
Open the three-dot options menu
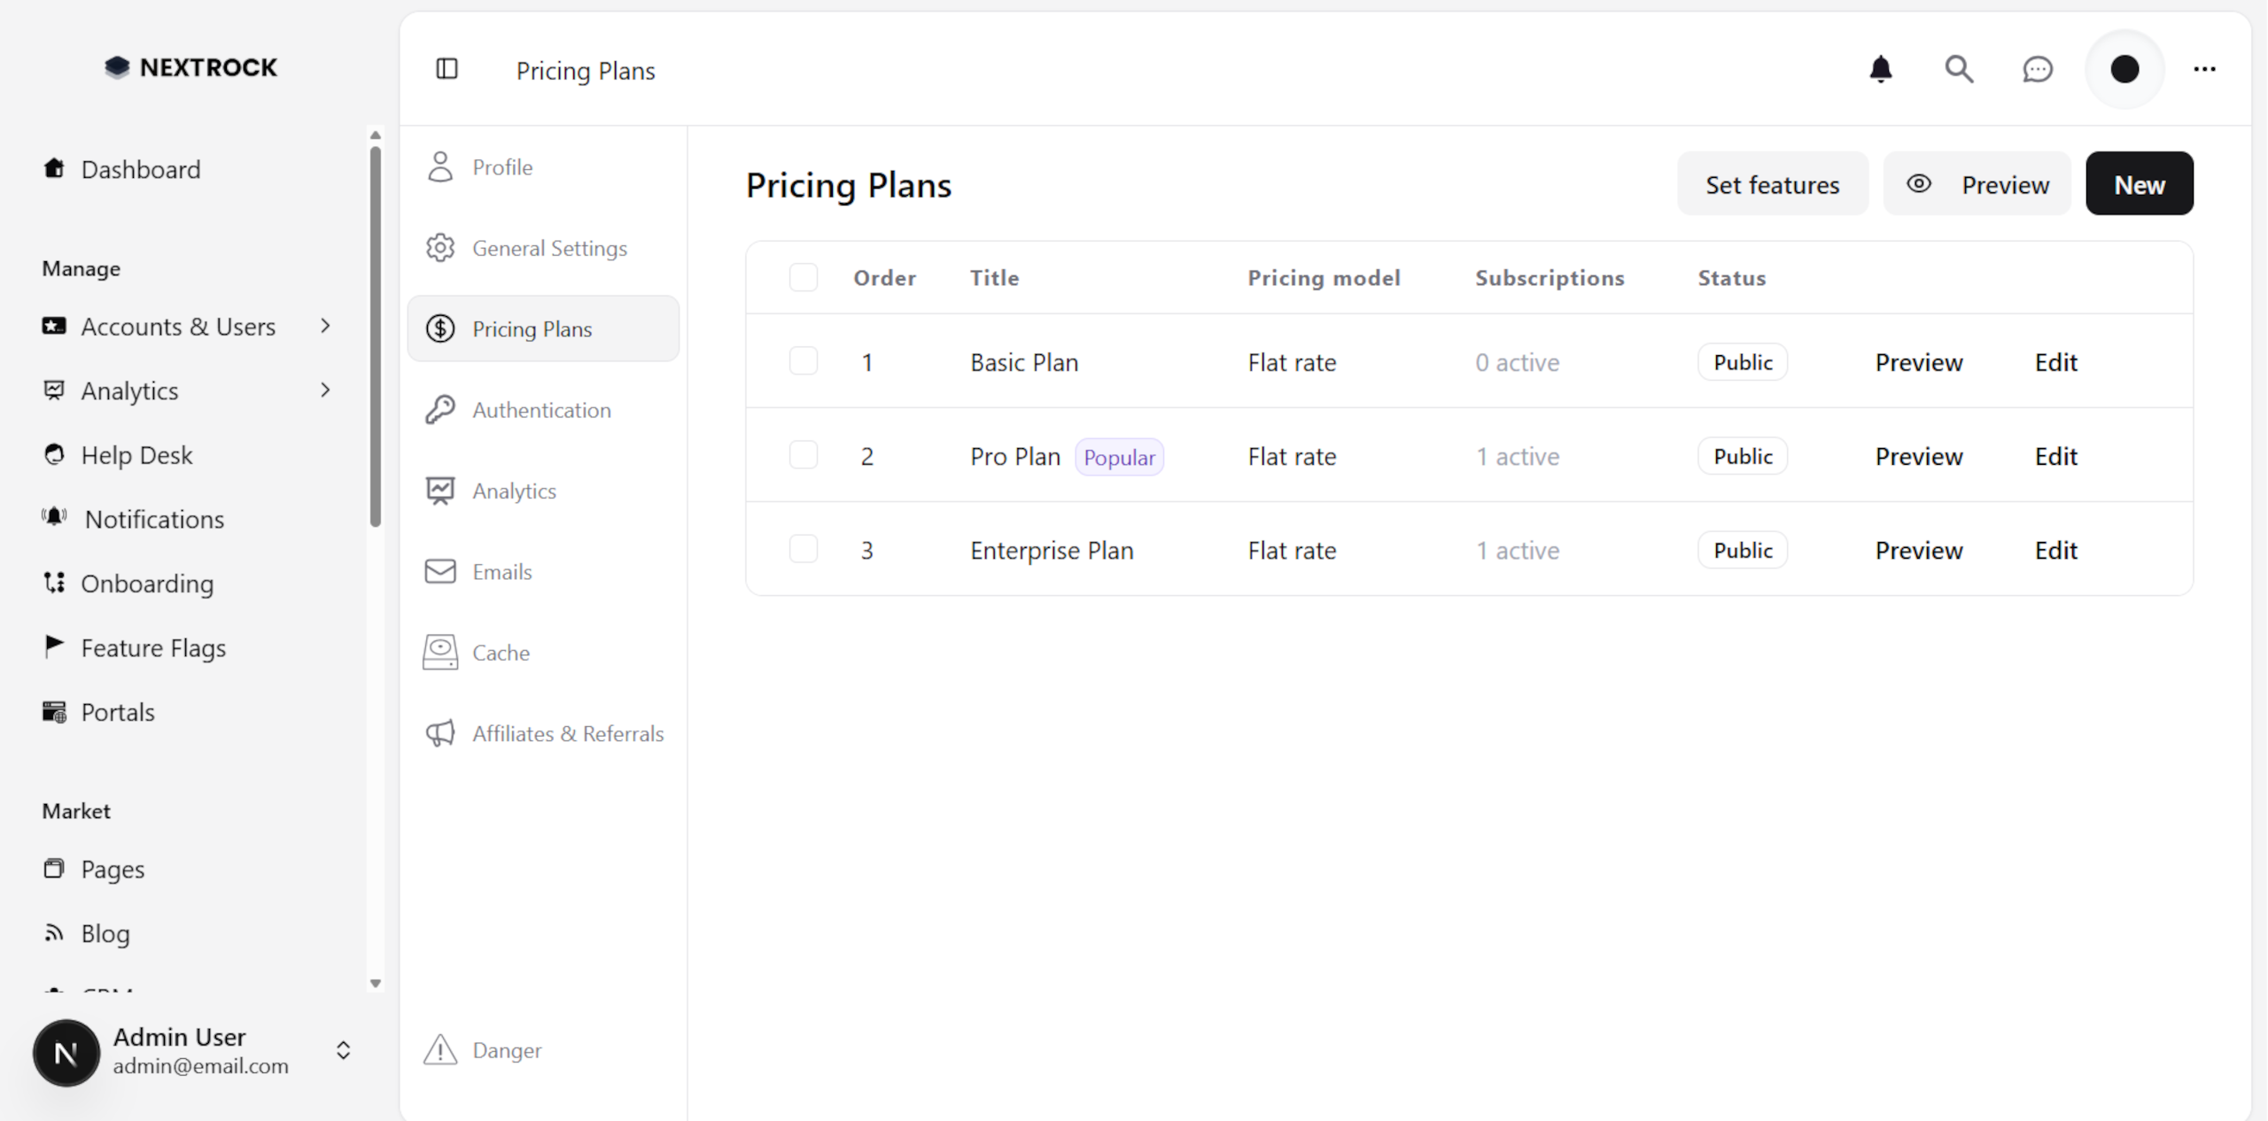point(2205,69)
